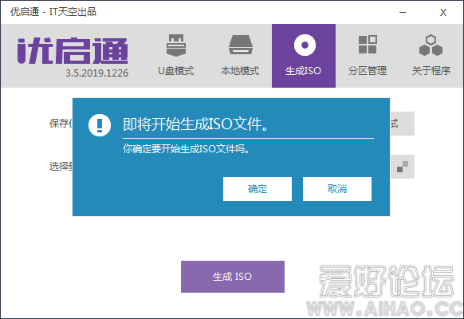This screenshot has width=464, height=319.
Task: Click window title 优启通 - IT天空出品
Action: click(x=53, y=12)
